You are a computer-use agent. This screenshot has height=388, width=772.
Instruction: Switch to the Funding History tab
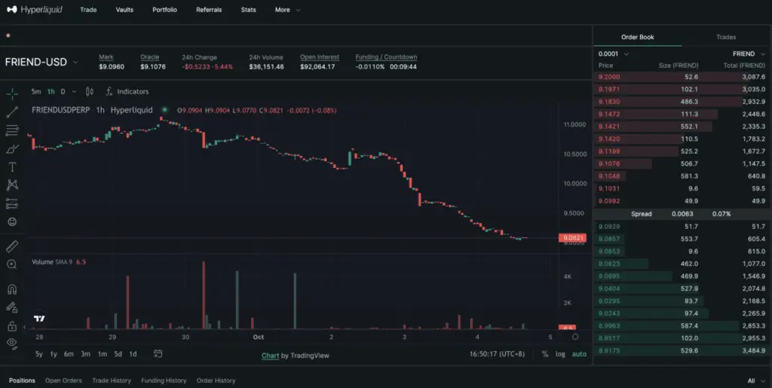(x=164, y=380)
